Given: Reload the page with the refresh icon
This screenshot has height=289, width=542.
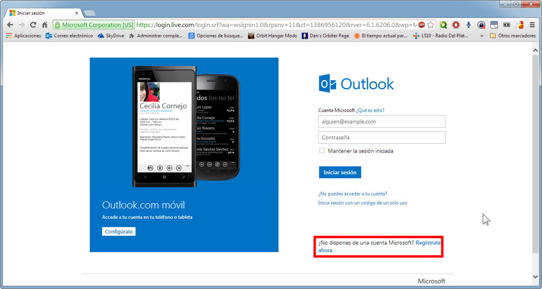Looking at the screenshot, I should [x=33, y=25].
